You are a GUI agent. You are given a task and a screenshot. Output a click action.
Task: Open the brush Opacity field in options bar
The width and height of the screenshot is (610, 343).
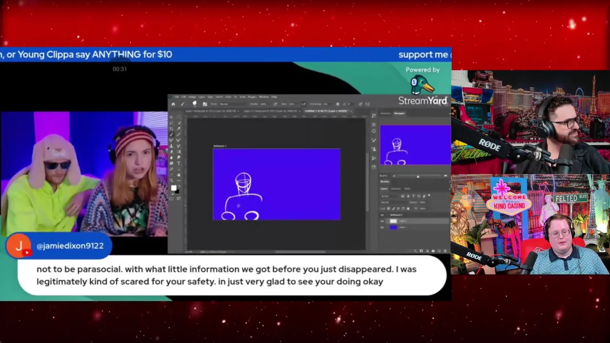(264, 104)
